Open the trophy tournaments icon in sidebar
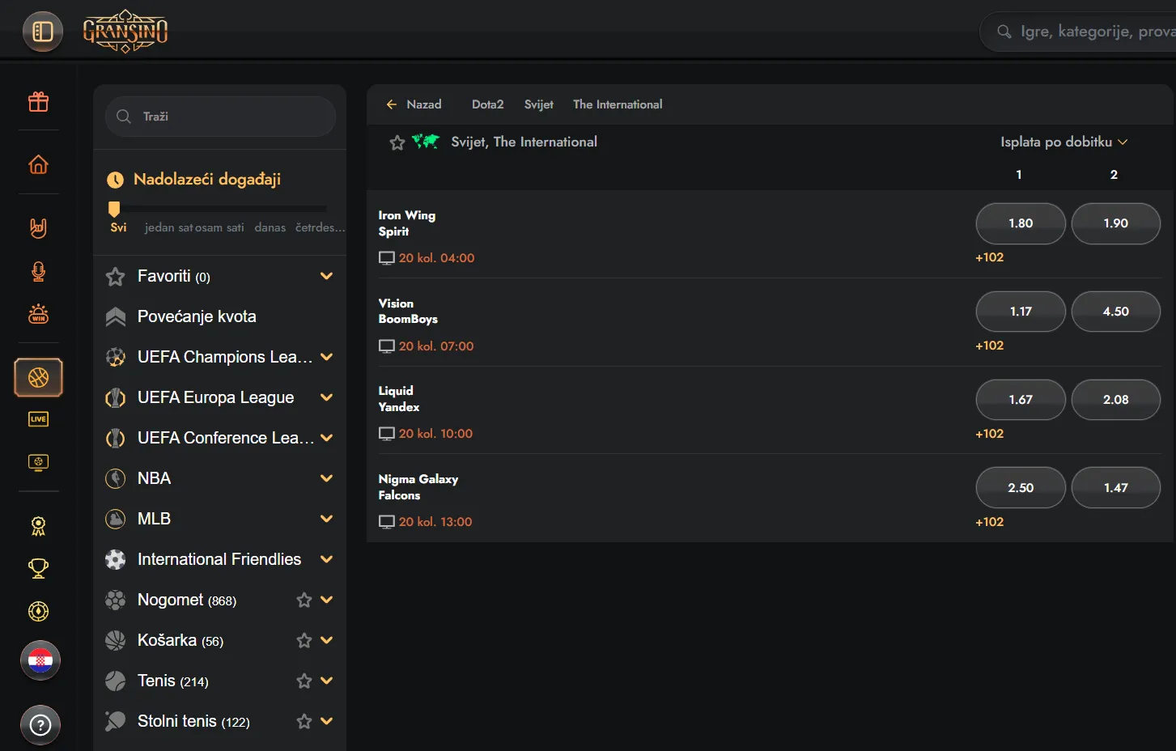 pyautogui.click(x=38, y=568)
